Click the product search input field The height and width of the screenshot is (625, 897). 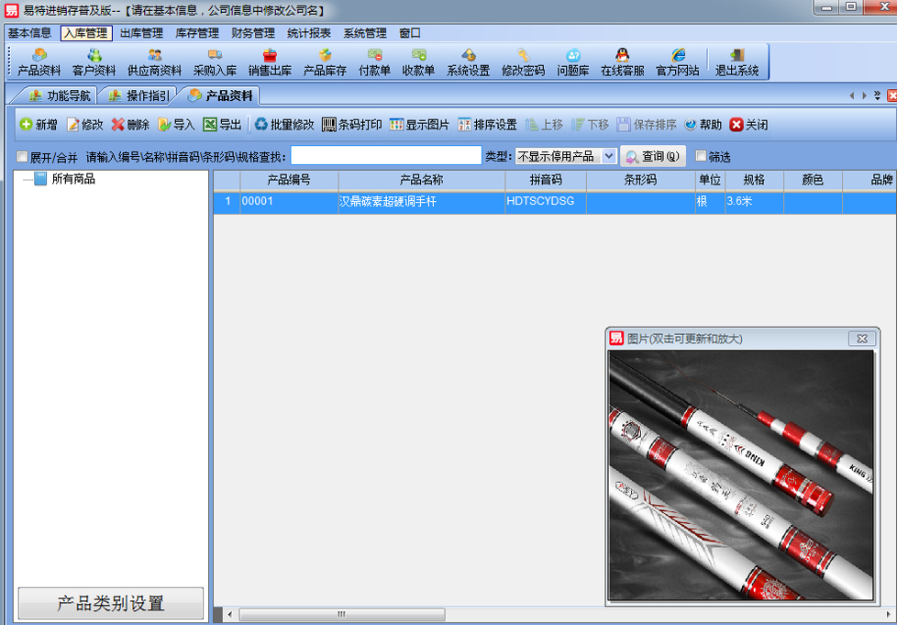click(x=385, y=156)
